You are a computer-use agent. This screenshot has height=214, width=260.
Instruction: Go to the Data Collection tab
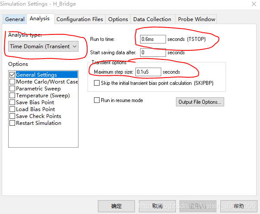(152, 19)
